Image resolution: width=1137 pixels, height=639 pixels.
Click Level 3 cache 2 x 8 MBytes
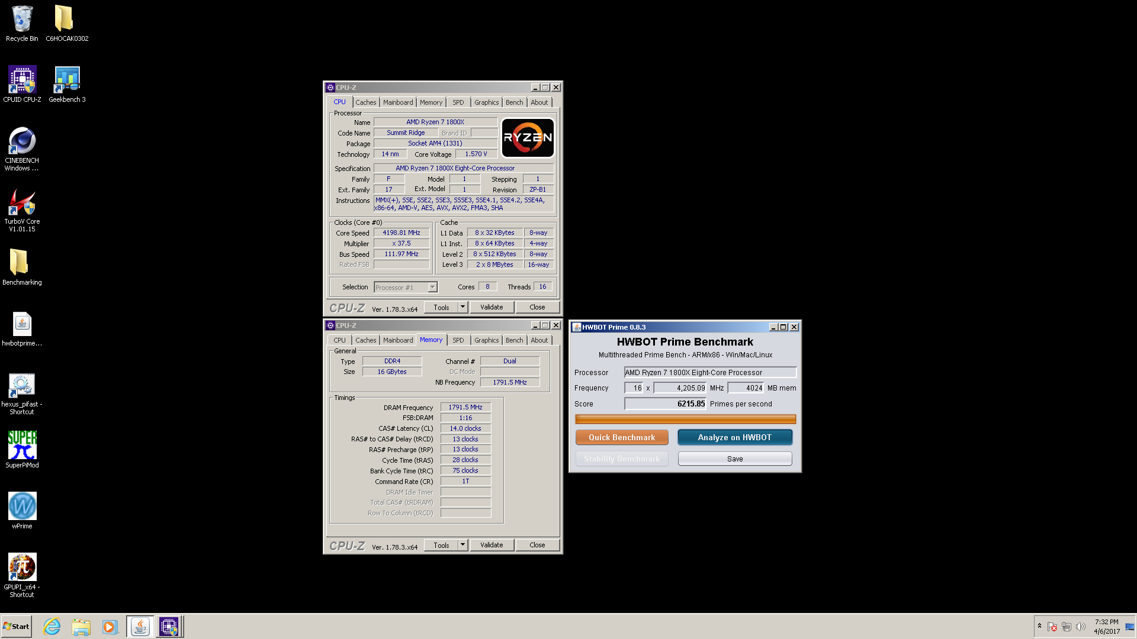click(495, 264)
